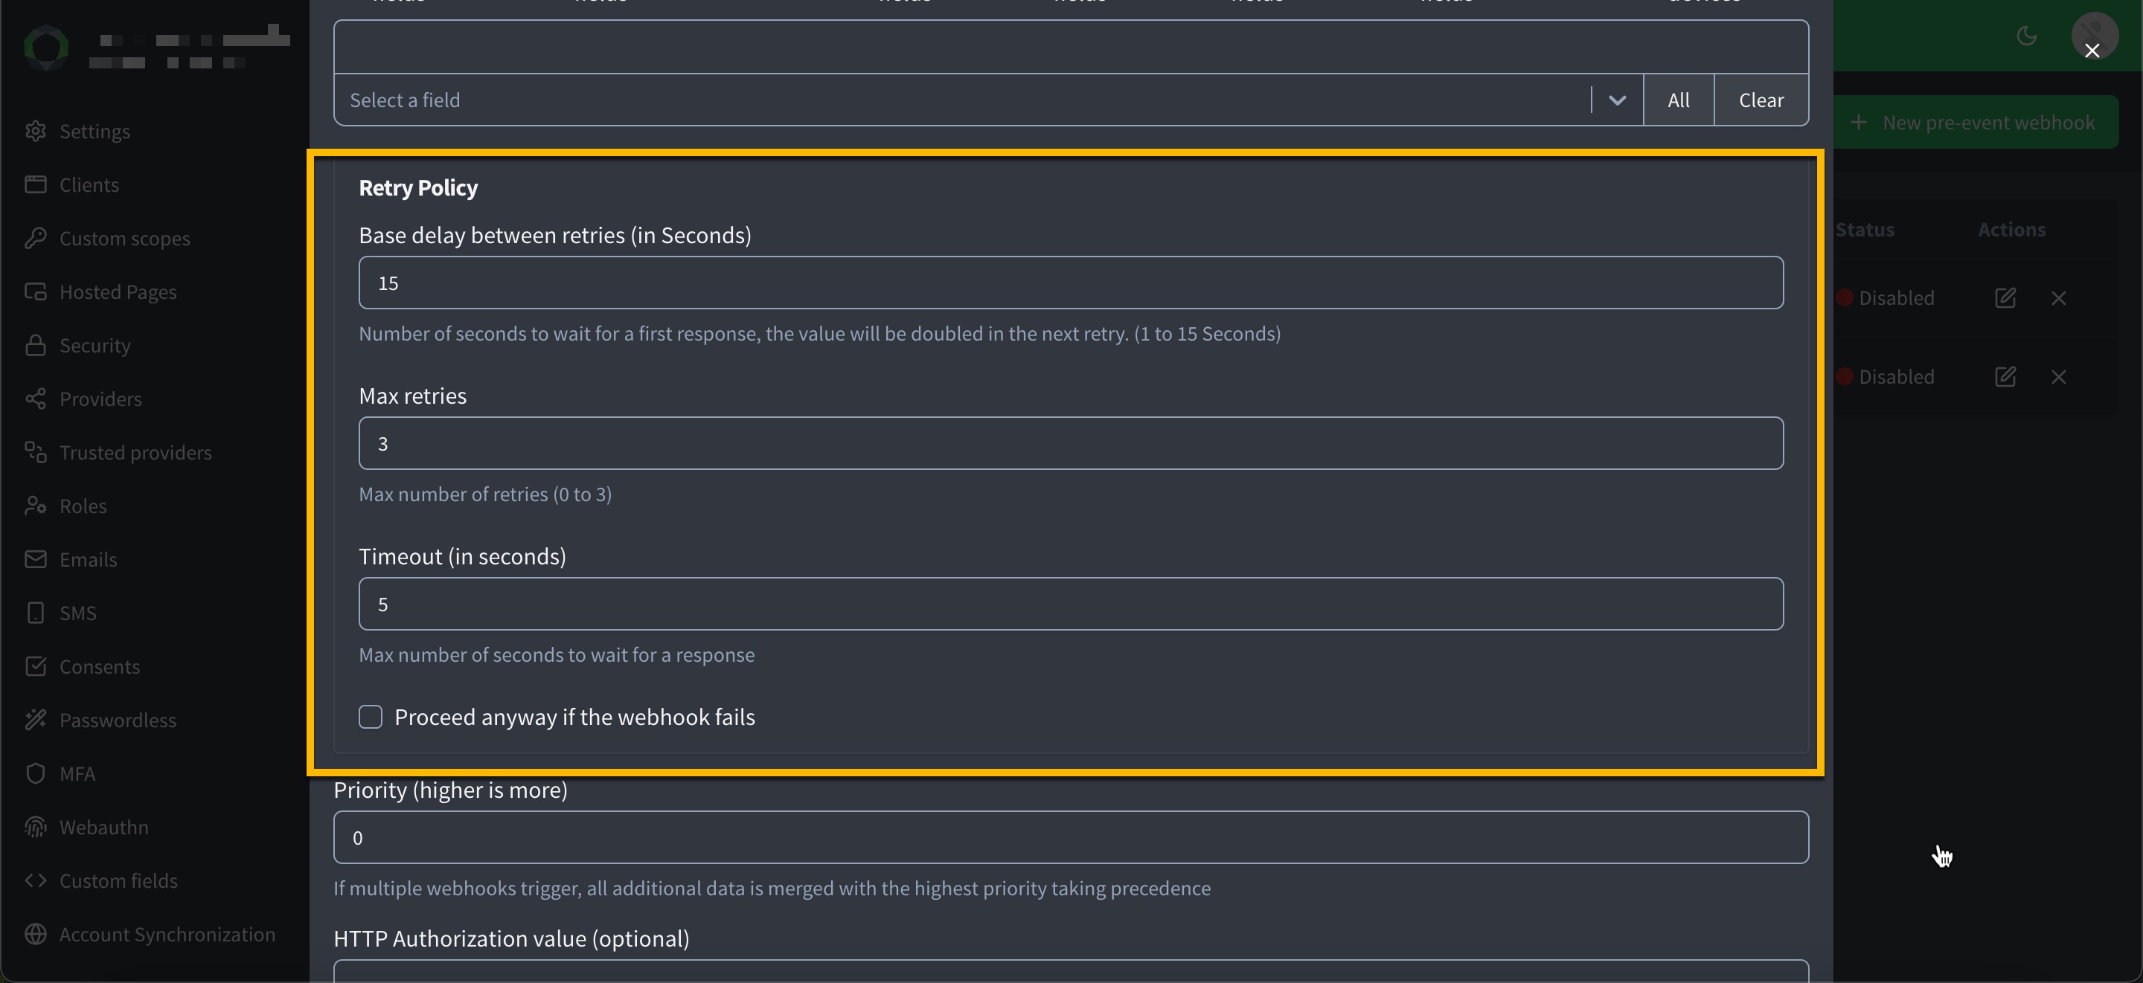The height and width of the screenshot is (983, 2143).
Task: Click the Trusted providers icon
Action: click(36, 451)
